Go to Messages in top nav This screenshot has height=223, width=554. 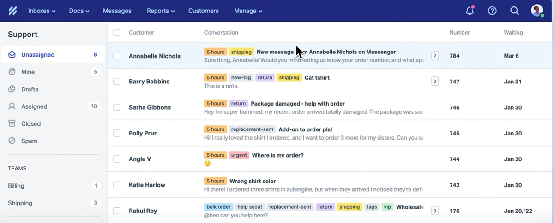117,11
